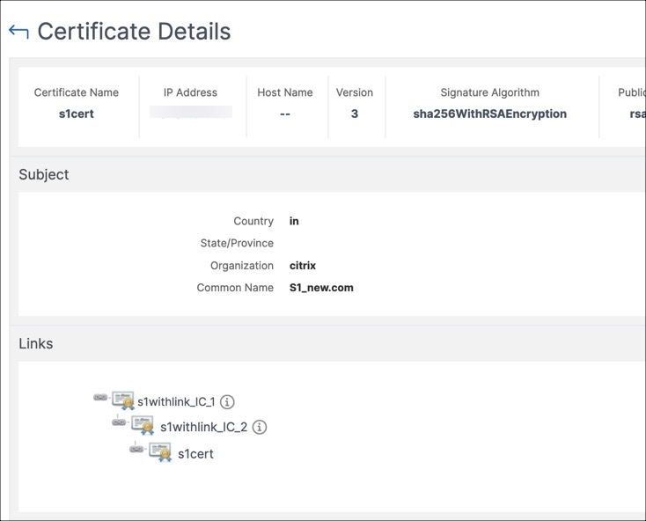The height and width of the screenshot is (521, 646).
Task: Click the sha256WithRSAEncryption value
Action: pos(490,114)
